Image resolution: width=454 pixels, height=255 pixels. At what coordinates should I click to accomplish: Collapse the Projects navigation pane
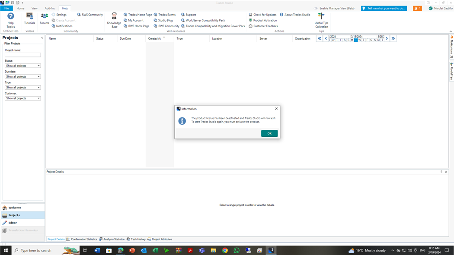[42, 38]
